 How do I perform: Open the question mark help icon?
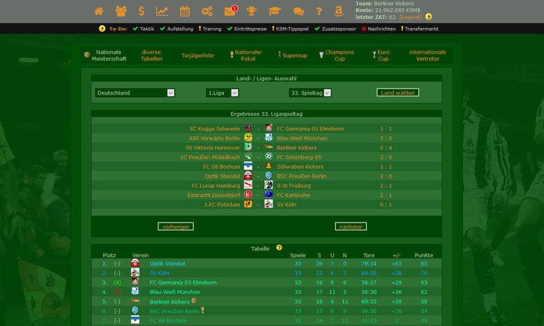(x=319, y=12)
